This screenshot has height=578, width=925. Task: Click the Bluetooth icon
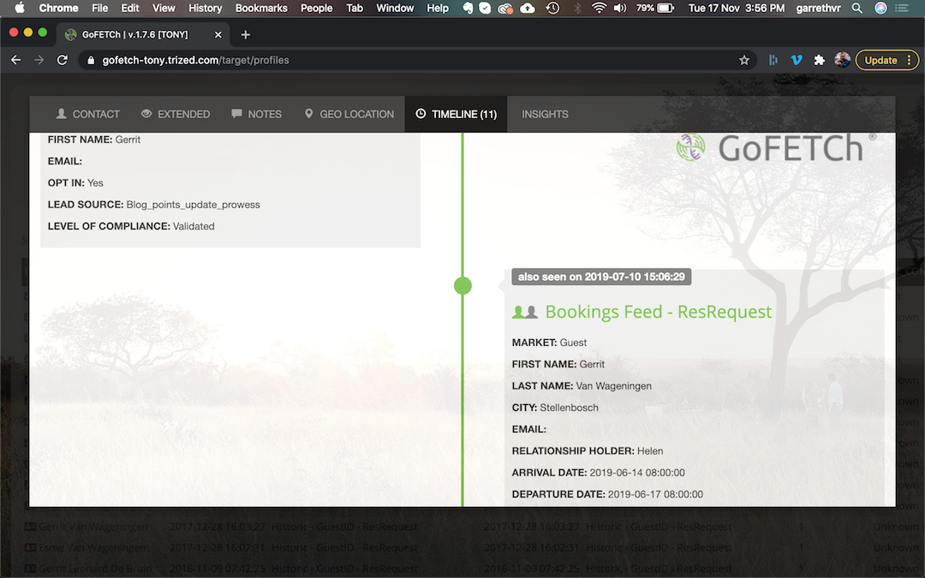coord(577,8)
